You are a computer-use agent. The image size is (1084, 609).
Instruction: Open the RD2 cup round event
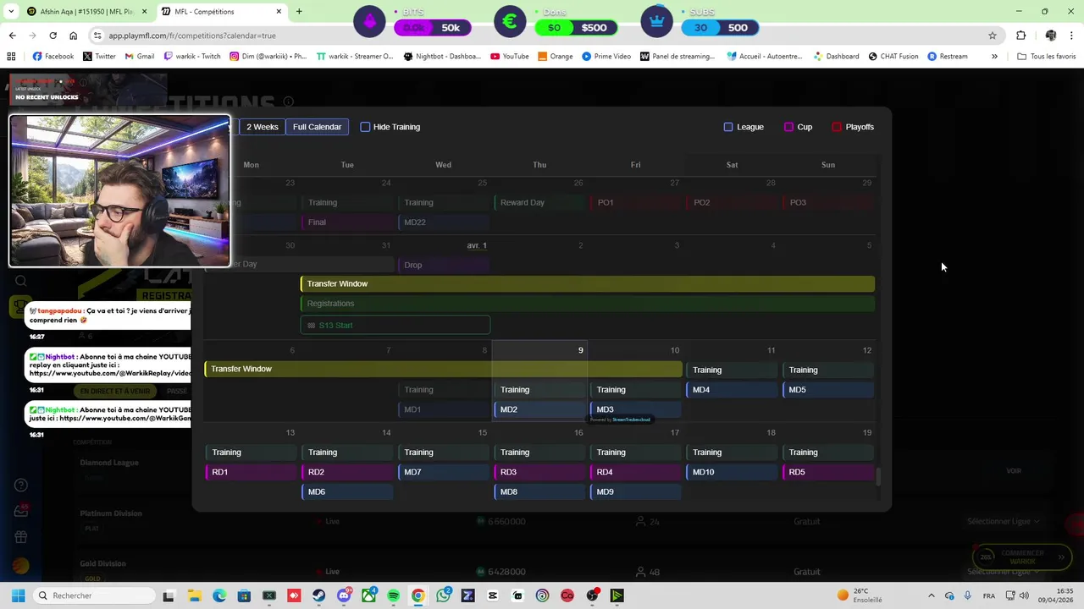tap(347, 472)
